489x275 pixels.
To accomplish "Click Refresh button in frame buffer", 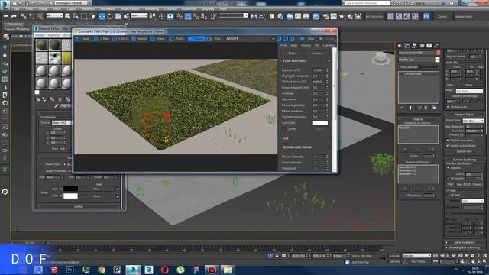I will pos(139,39).
